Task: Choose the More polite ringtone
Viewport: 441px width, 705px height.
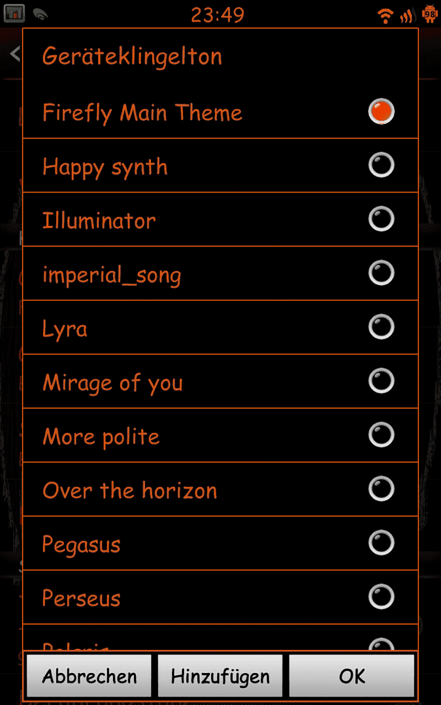Action: coord(221,435)
